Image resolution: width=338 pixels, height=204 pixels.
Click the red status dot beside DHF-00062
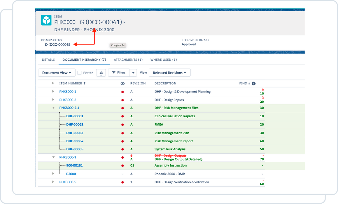(x=122, y=124)
